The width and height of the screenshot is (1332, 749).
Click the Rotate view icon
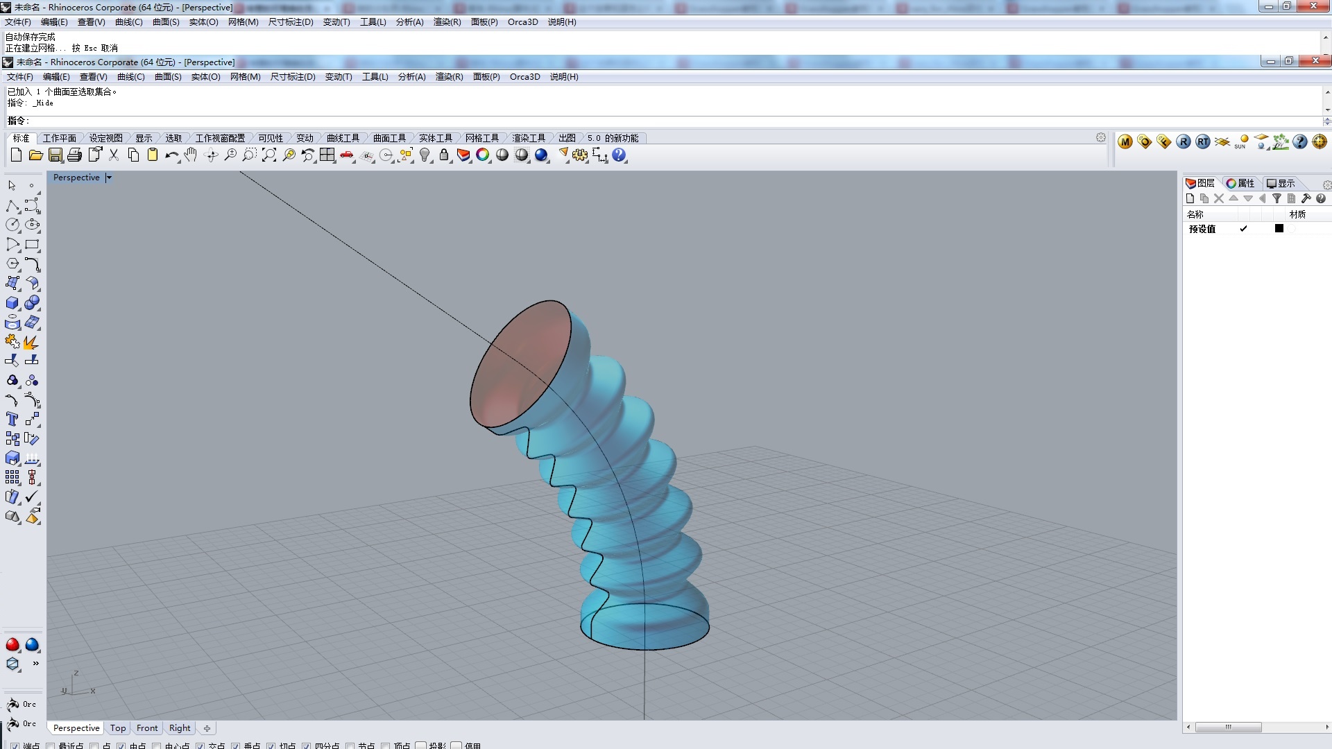212,155
